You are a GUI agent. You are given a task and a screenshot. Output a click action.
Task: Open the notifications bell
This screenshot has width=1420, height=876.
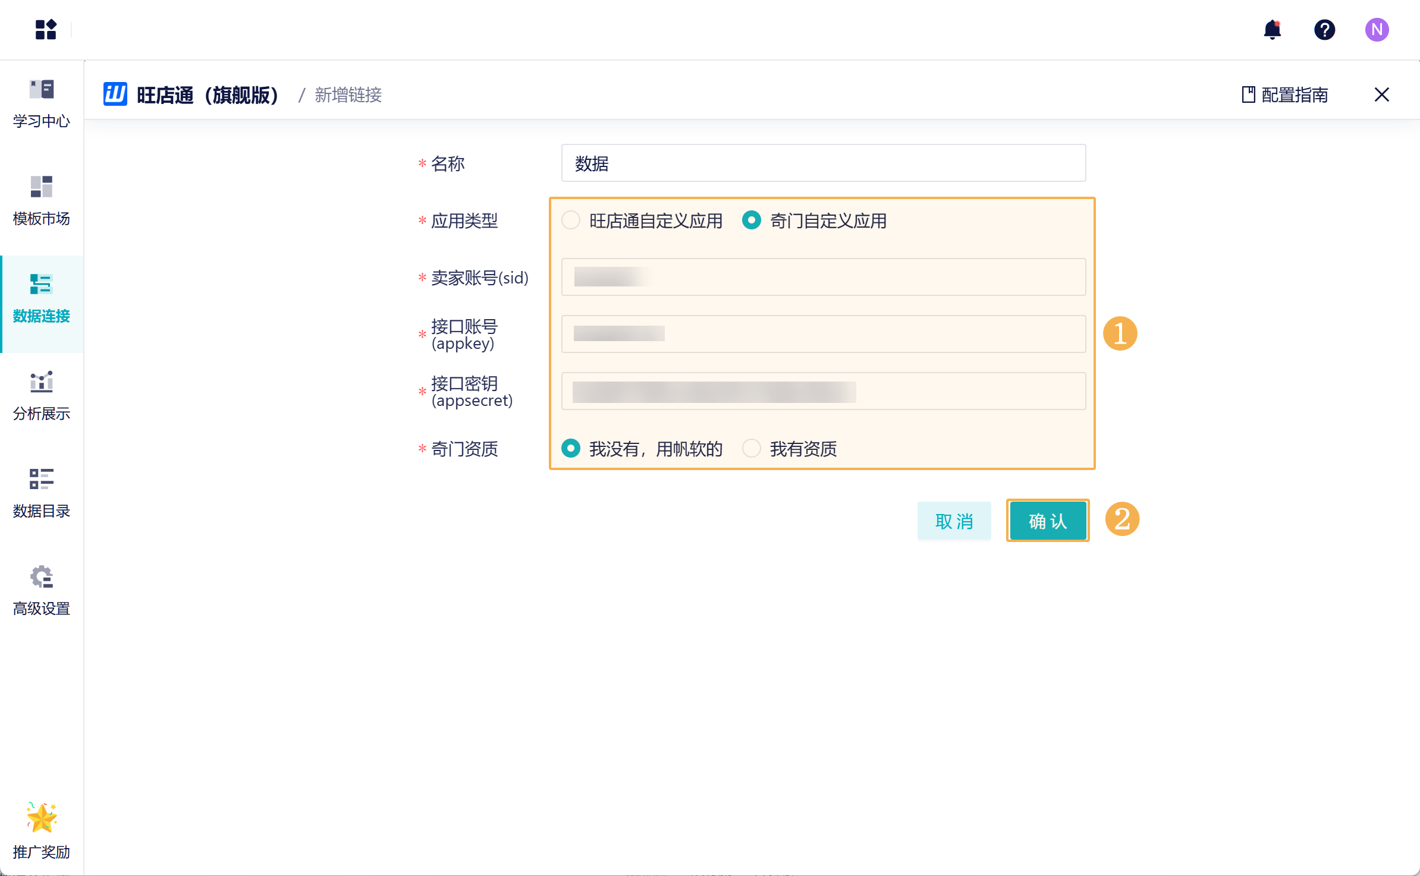point(1272,29)
